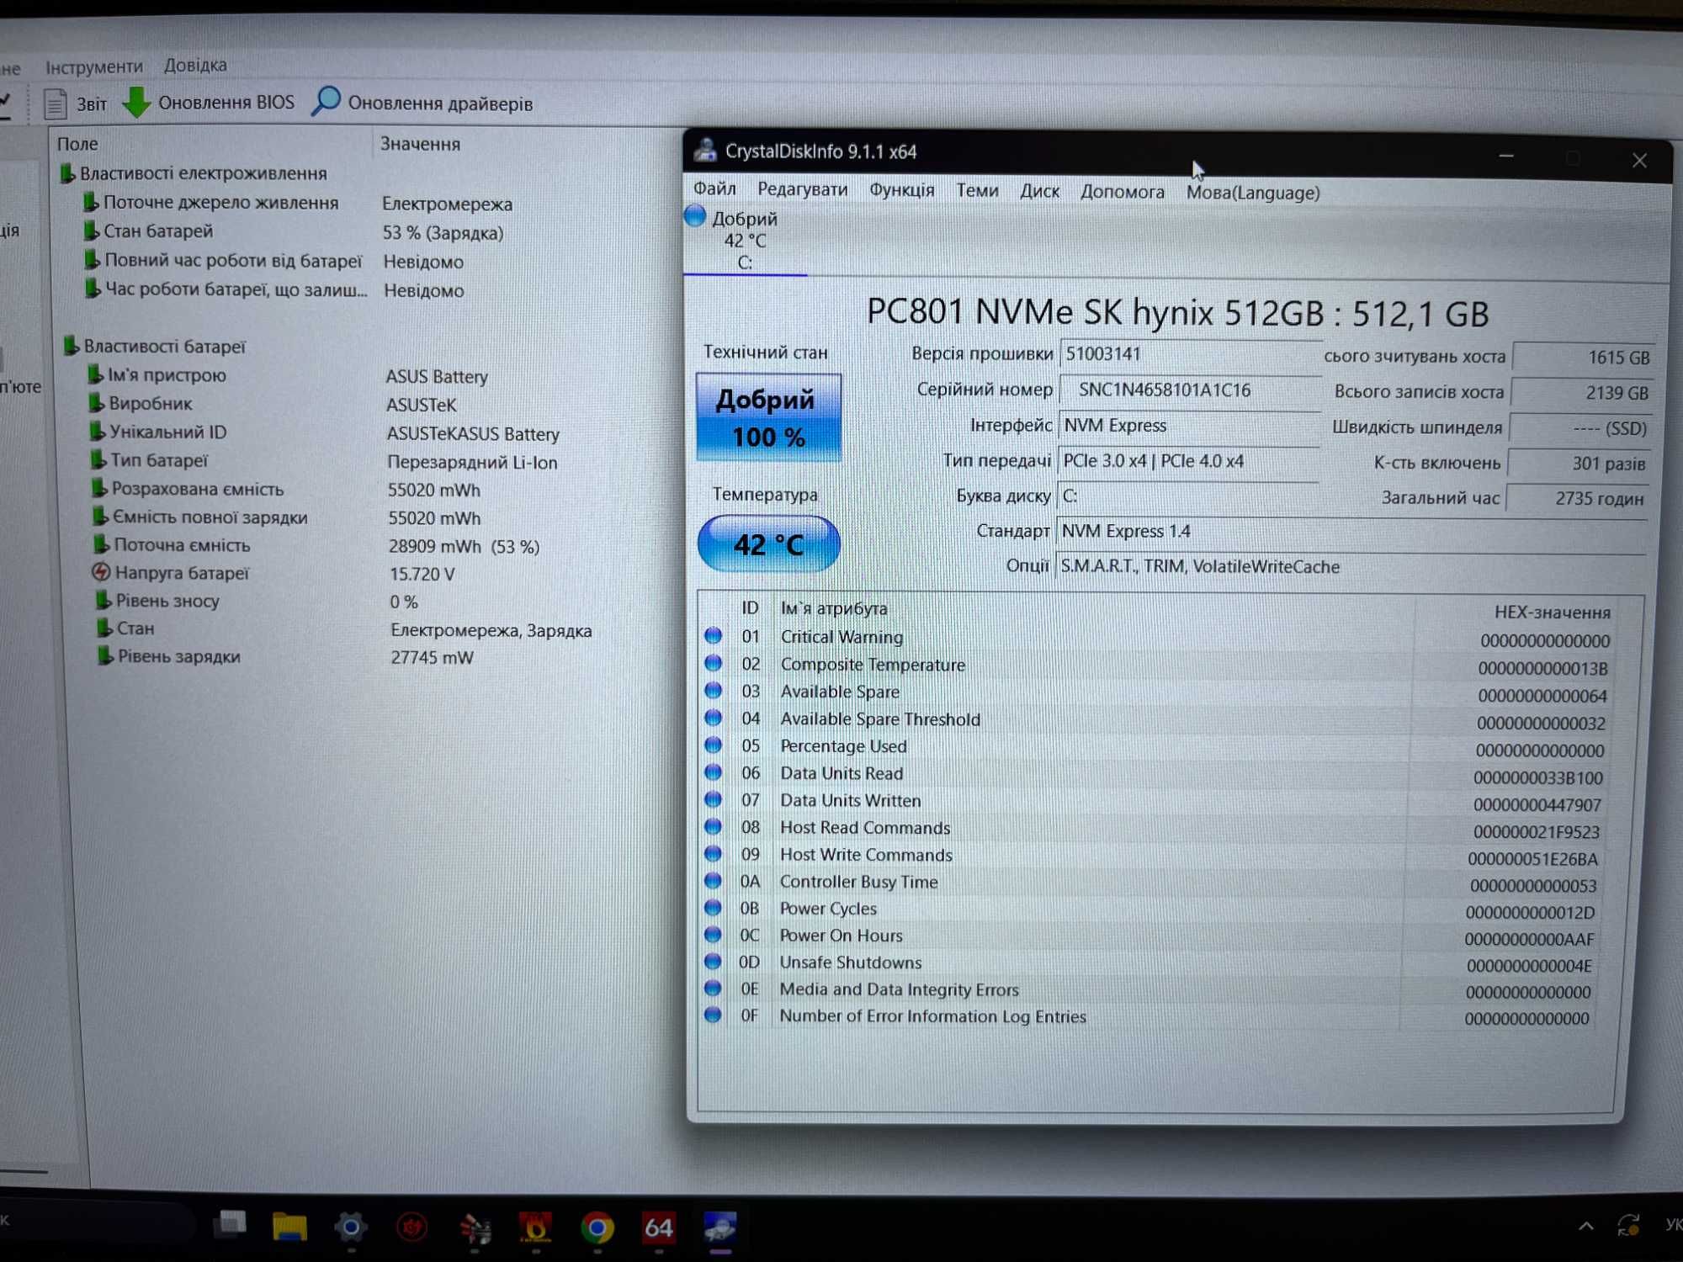Select the Напруга батареї row
1683x1262 pixels.
point(274,573)
